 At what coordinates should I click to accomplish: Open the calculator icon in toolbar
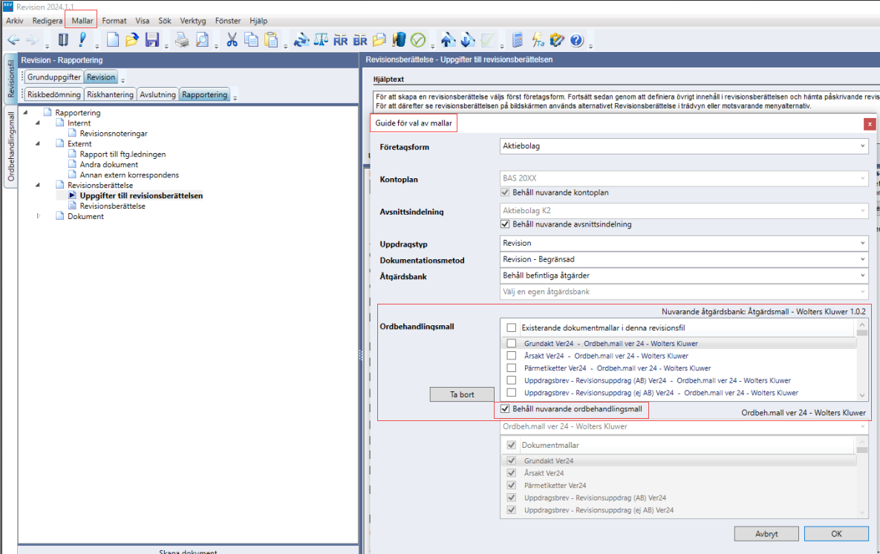[518, 40]
